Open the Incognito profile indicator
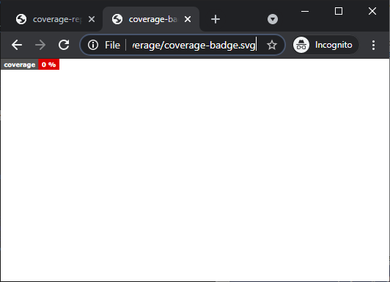Screen dimensions: 390x282 325,45
